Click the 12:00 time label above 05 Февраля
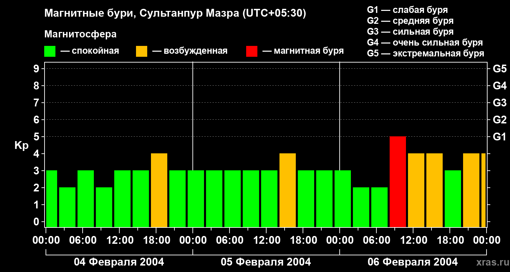The image size is (510, 272). [266, 240]
